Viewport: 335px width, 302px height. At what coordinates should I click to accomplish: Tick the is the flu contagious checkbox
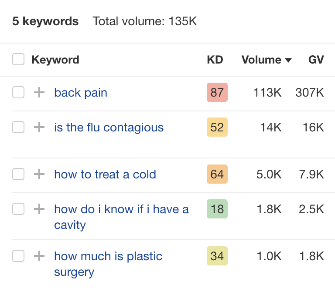[18, 127]
